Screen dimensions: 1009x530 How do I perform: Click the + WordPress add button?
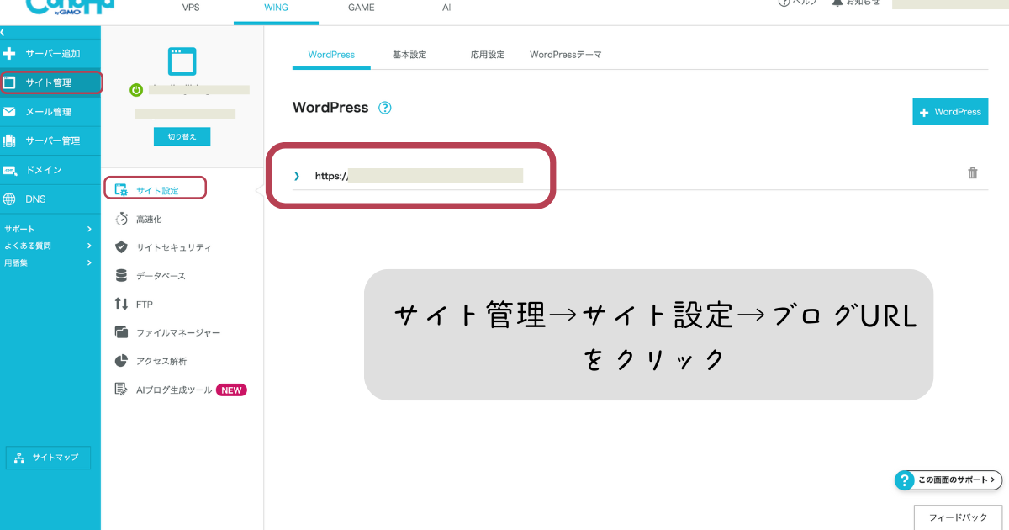click(x=950, y=112)
